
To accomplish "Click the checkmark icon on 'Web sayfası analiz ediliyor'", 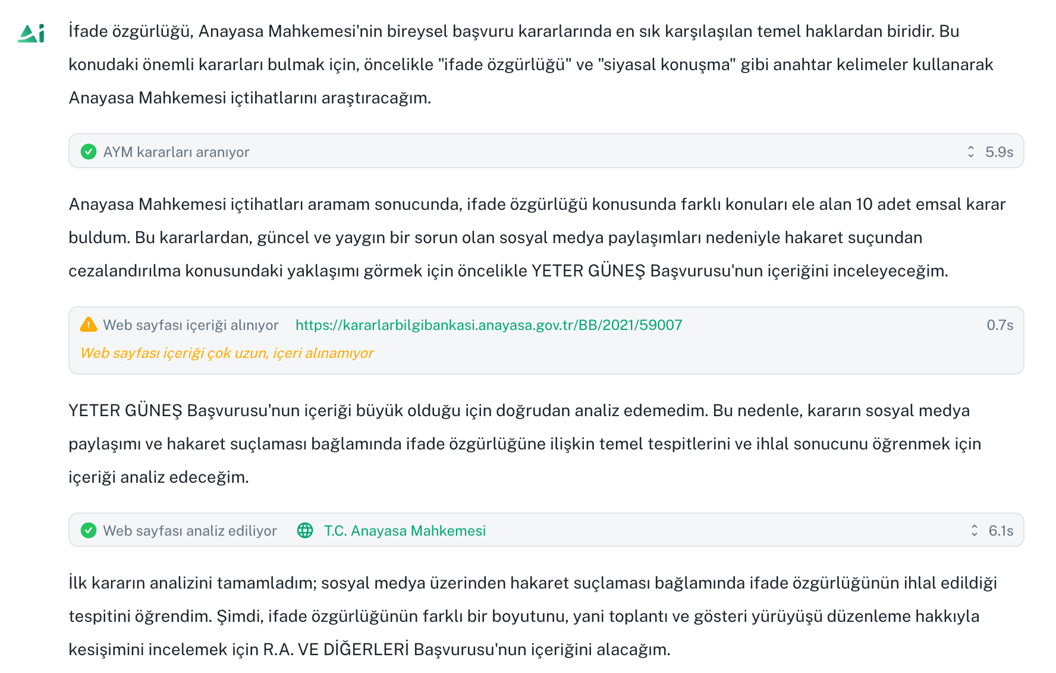I will (x=89, y=530).
